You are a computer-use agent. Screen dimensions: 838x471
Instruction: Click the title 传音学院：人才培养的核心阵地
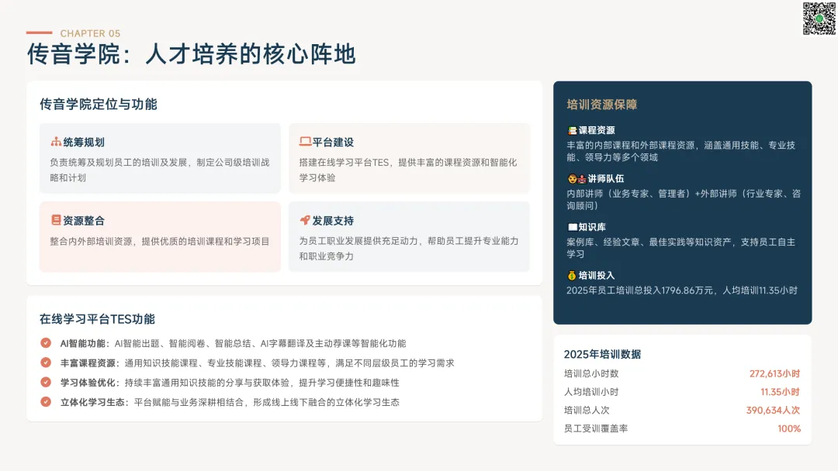click(192, 54)
